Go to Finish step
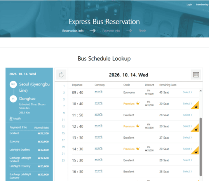 point(142,31)
